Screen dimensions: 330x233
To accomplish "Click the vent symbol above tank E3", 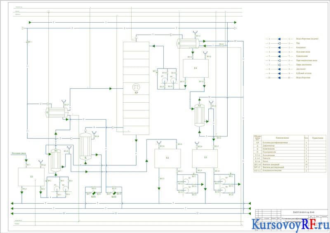I will (x=197, y=143).
